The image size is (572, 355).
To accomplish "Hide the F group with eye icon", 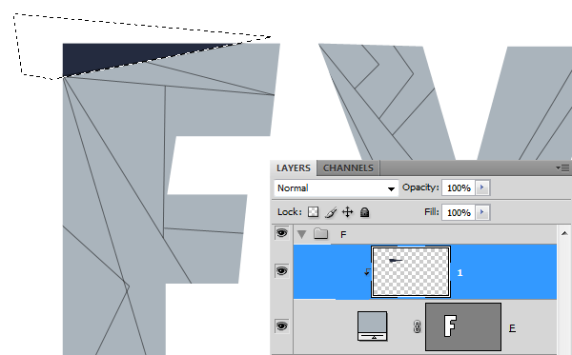I will [281, 232].
